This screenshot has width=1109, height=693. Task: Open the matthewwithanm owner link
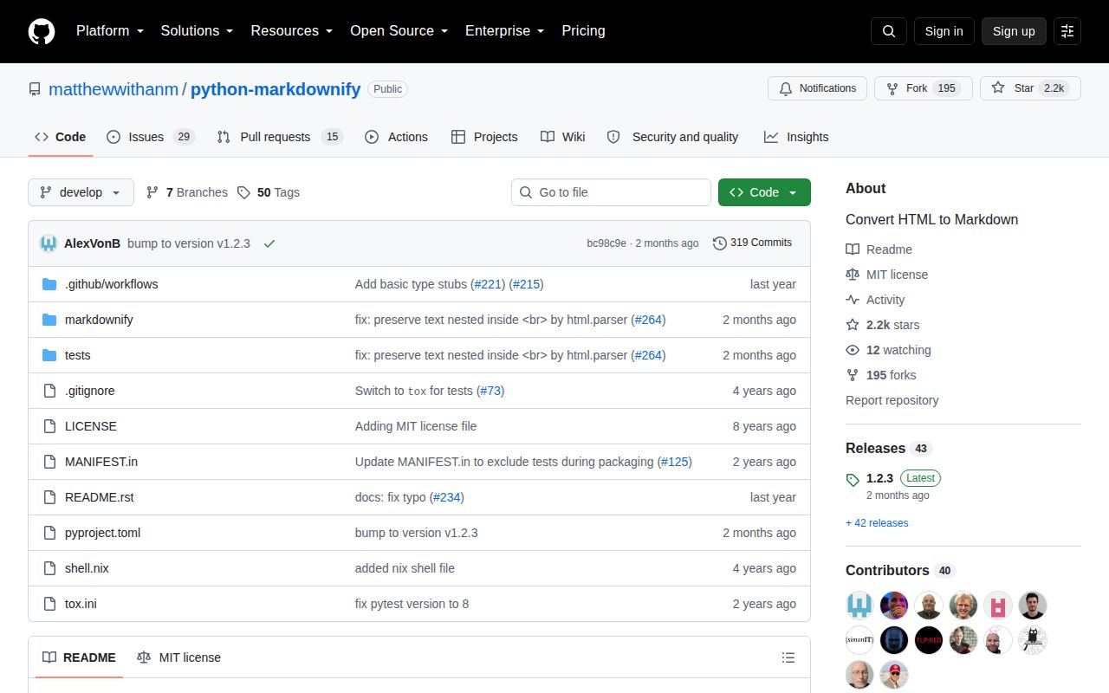click(113, 89)
